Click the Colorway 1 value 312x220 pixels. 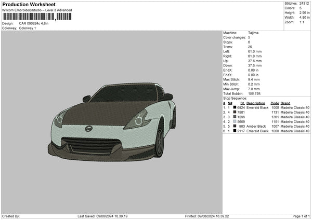29,28
